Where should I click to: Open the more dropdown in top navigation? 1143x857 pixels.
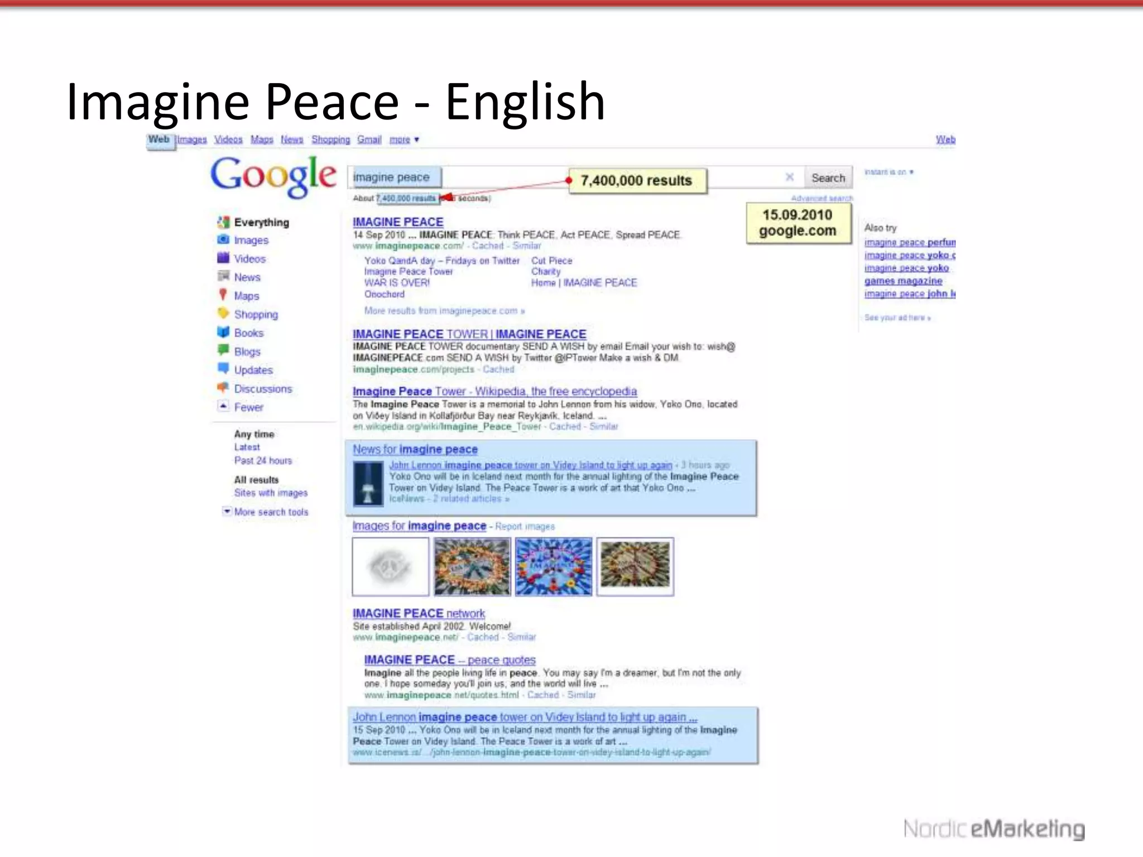point(404,139)
